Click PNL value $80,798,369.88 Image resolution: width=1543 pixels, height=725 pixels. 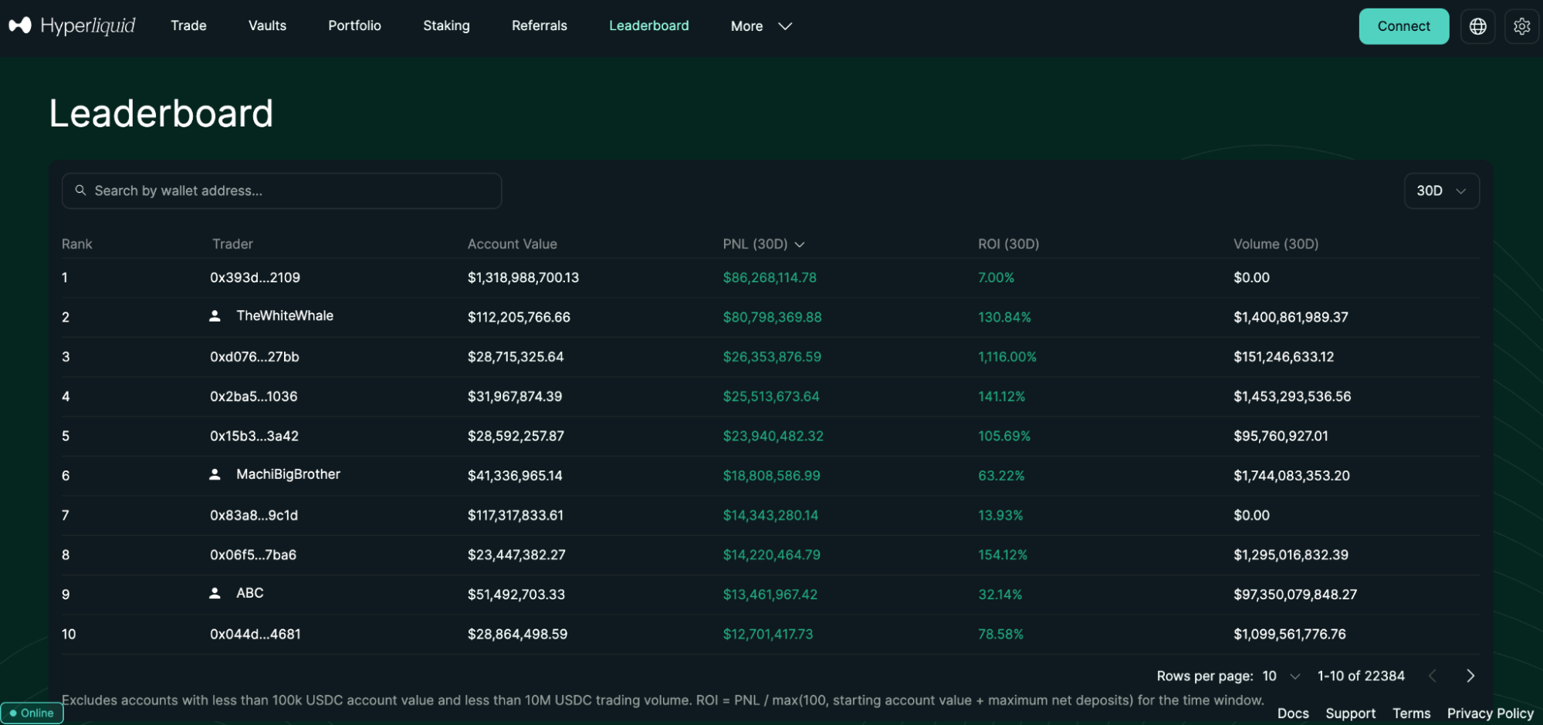click(772, 317)
